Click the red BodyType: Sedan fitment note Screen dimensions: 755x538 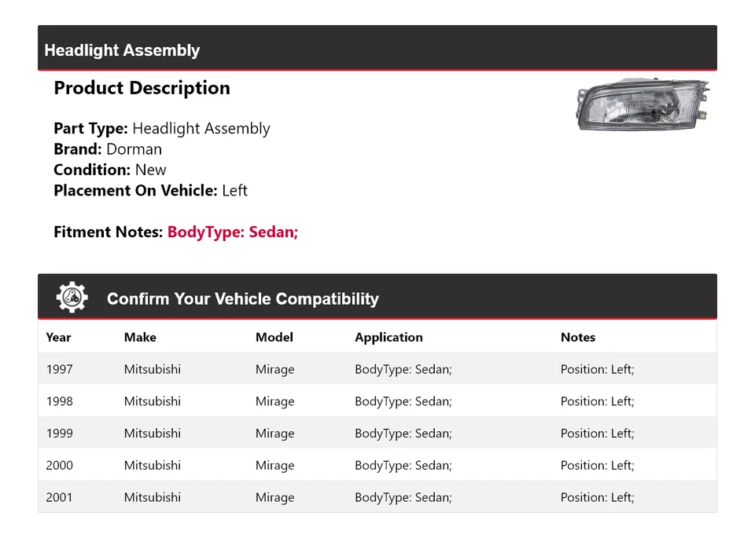pyautogui.click(x=233, y=232)
